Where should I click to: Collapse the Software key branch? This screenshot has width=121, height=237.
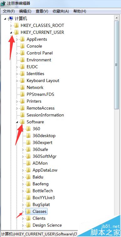(17, 122)
